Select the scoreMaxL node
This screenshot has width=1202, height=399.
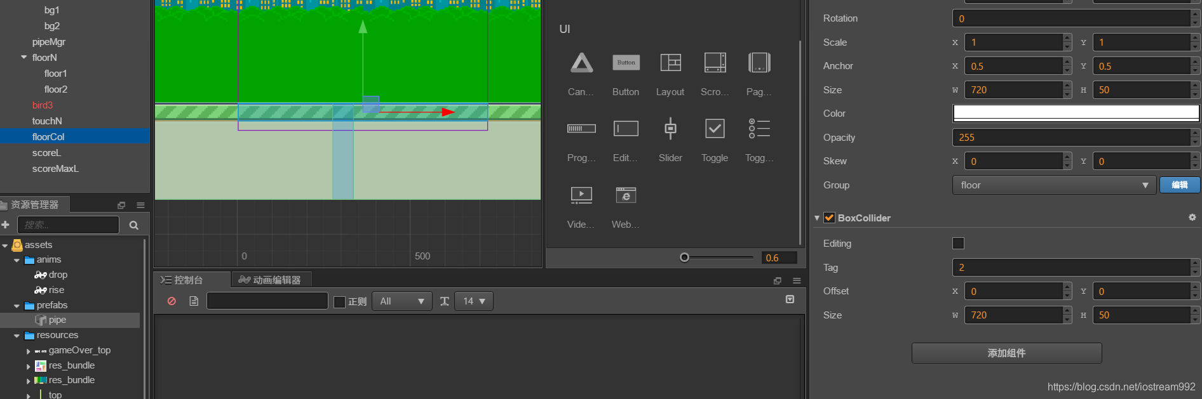point(55,169)
